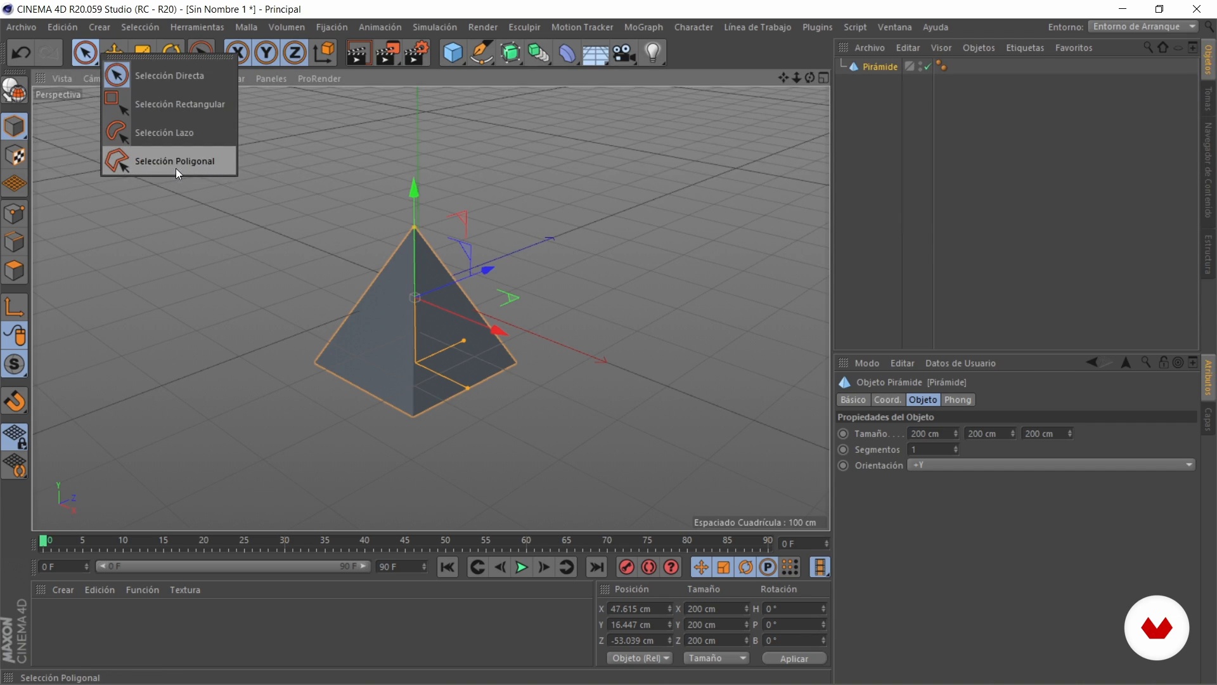1217x685 pixels.
Task: Go to start of animation button
Action: (x=448, y=567)
